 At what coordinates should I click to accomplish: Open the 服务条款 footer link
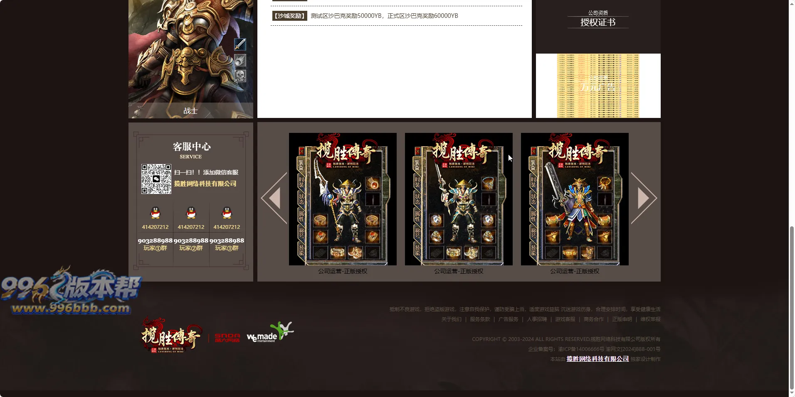(480, 319)
